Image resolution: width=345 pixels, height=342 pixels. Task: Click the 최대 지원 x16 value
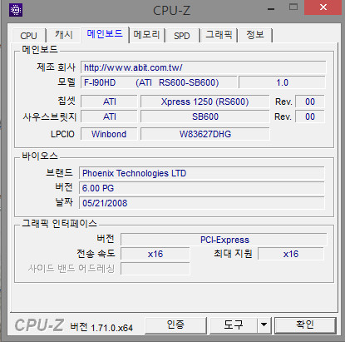(291, 254)
